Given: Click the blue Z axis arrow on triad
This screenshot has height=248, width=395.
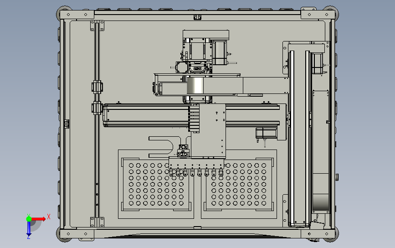Looking at the screenshot, I should tap(29, 229).
